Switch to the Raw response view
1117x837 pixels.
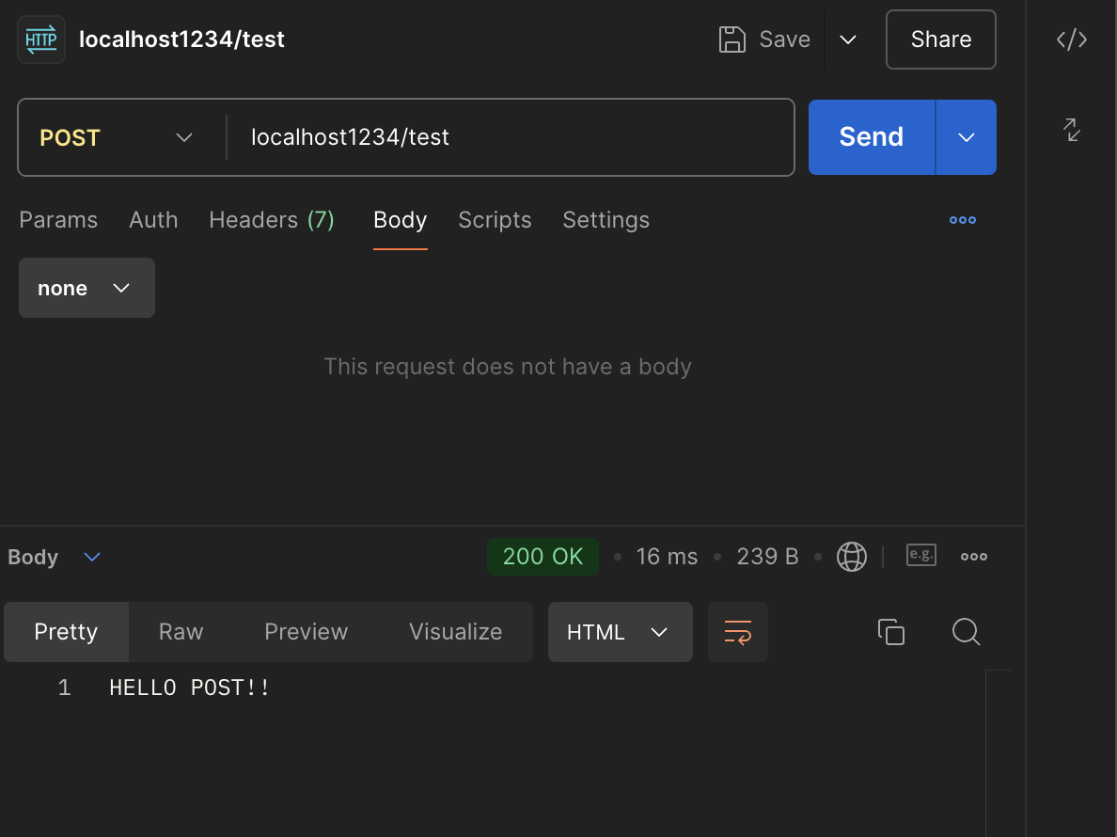181,632
